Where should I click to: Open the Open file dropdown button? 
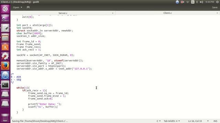[18, 7]
